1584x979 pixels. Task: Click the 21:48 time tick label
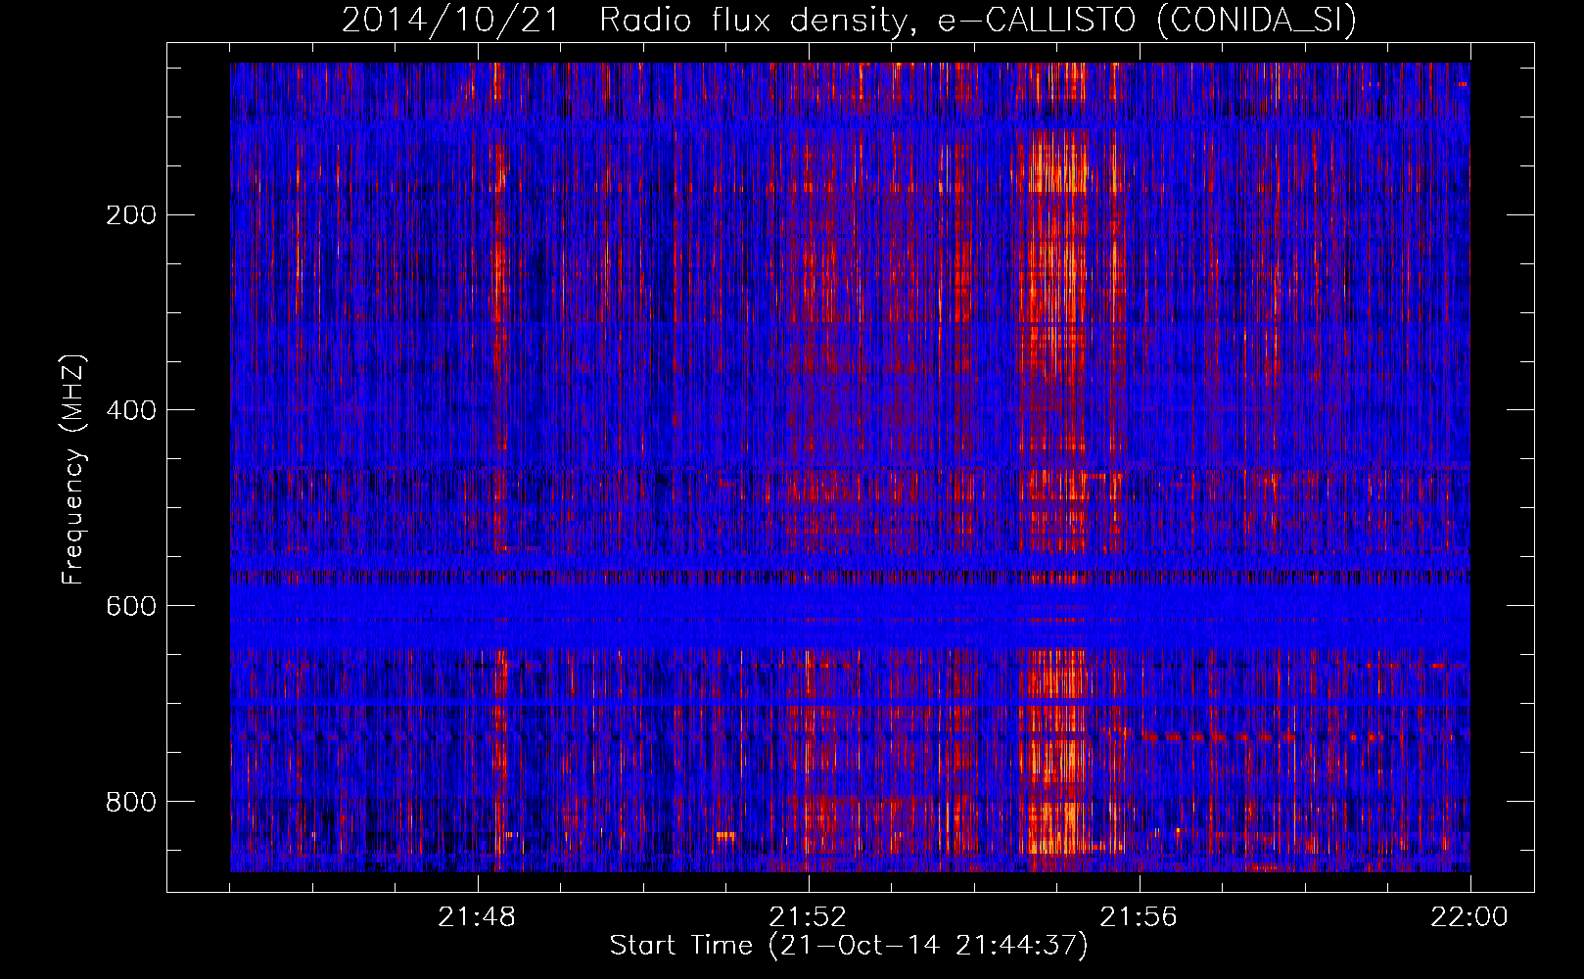coord(477,917)
